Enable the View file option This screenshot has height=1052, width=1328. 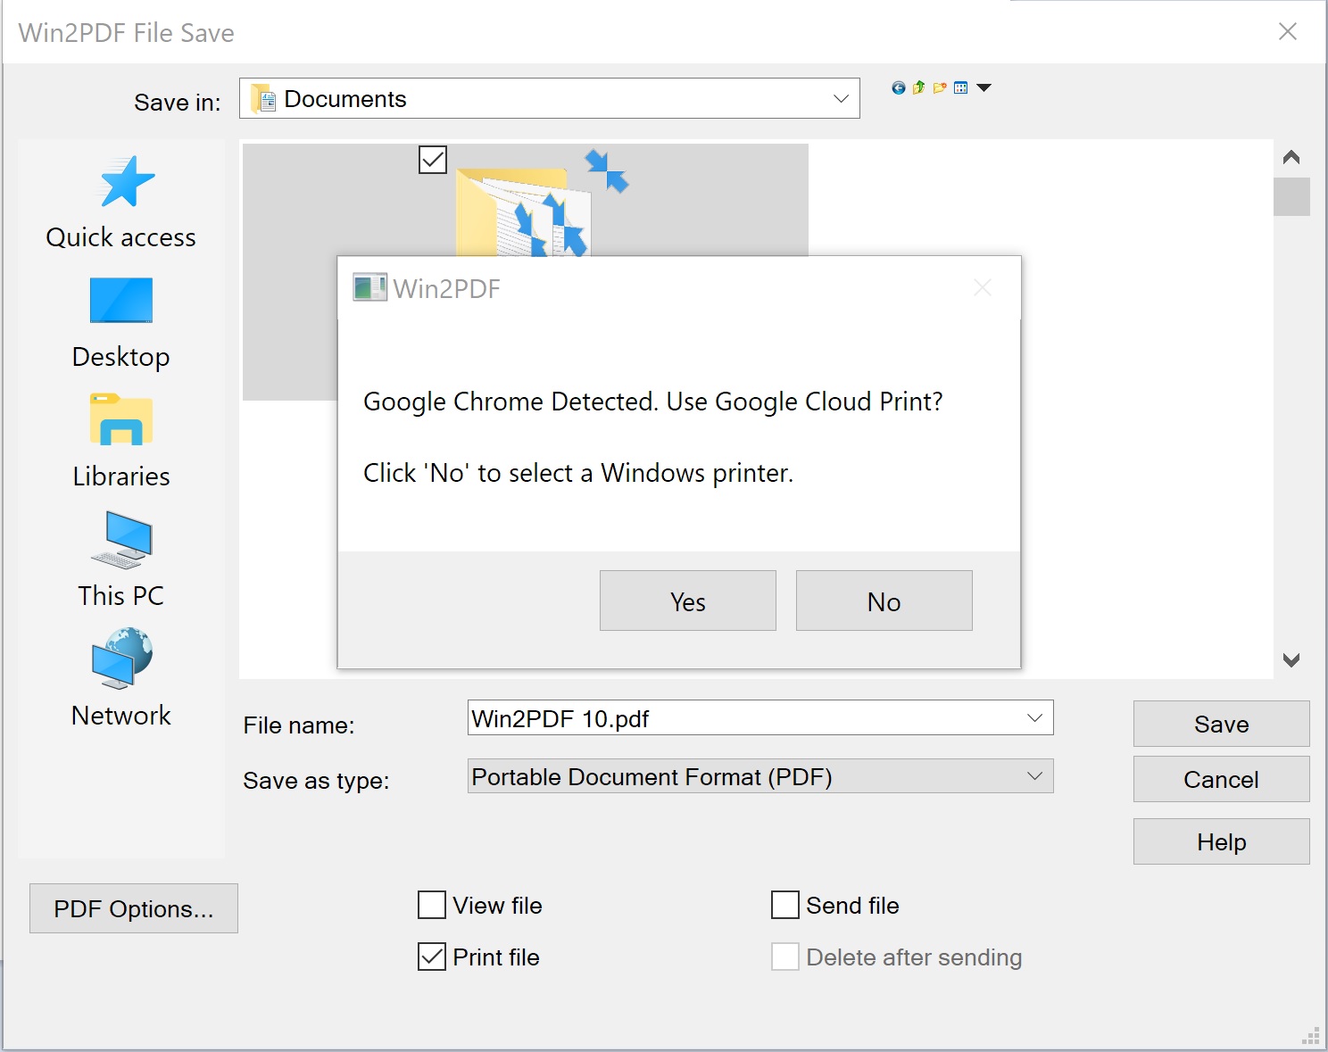[431, 905]
